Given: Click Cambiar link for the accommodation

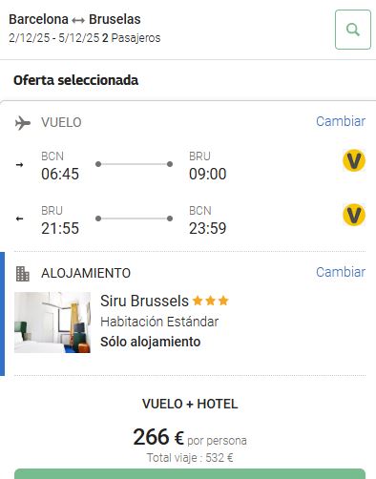Looking at the screenshot, I should (341, 272).
